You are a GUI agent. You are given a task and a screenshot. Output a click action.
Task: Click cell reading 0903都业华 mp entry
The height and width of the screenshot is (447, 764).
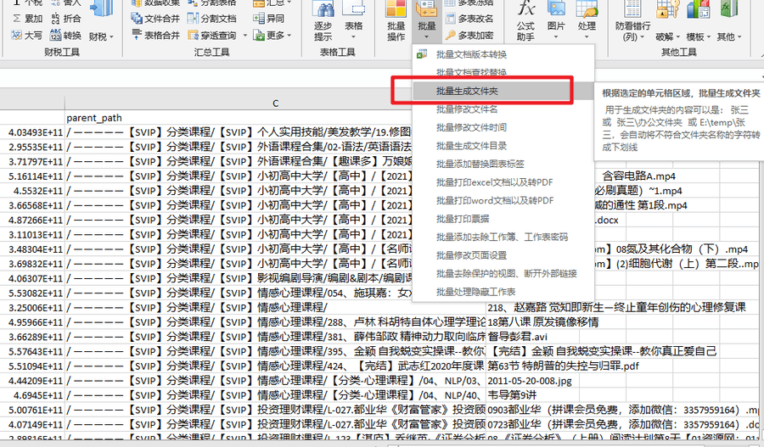[623, 410]
